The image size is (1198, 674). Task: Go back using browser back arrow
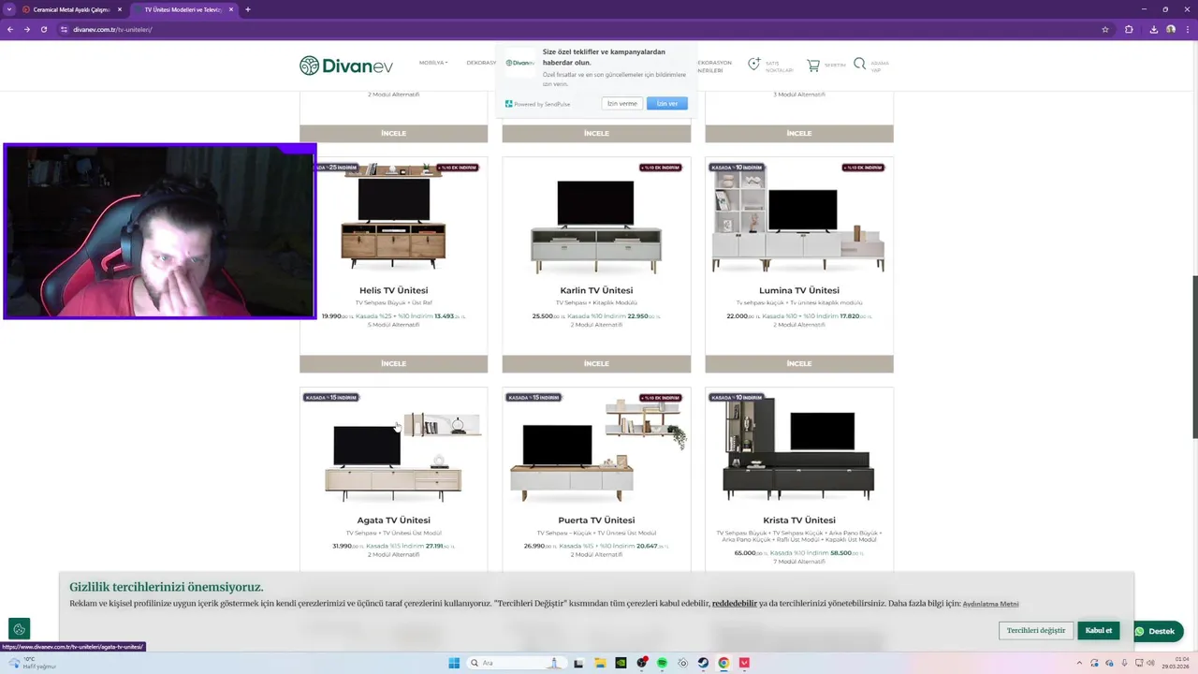pos(10,29)
